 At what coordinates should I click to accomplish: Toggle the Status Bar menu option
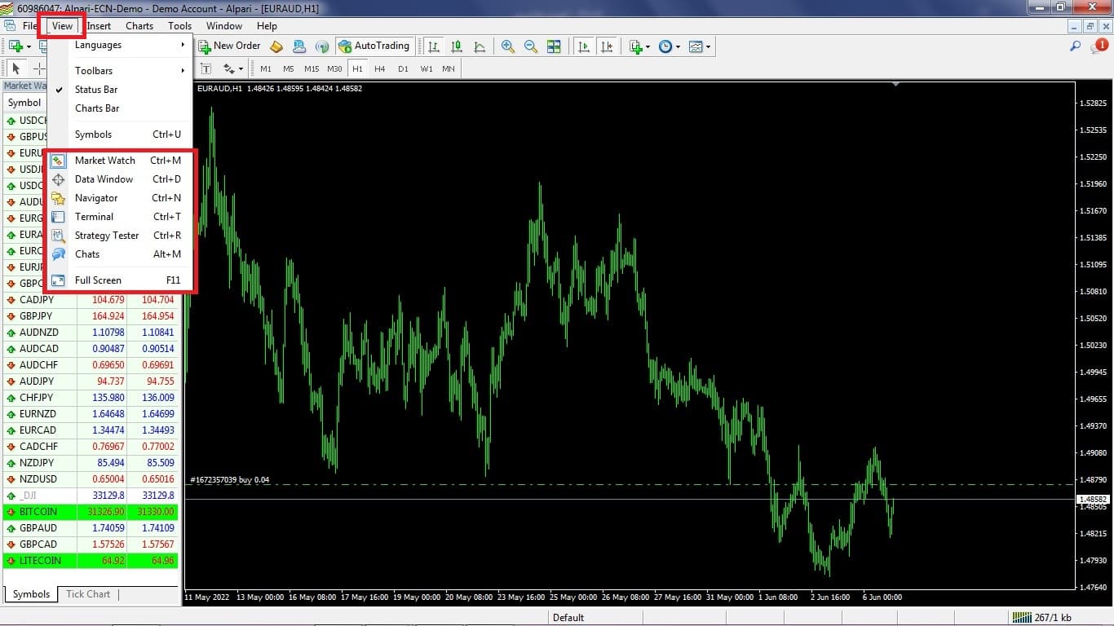pyautogui.click(x=121, y=90)
